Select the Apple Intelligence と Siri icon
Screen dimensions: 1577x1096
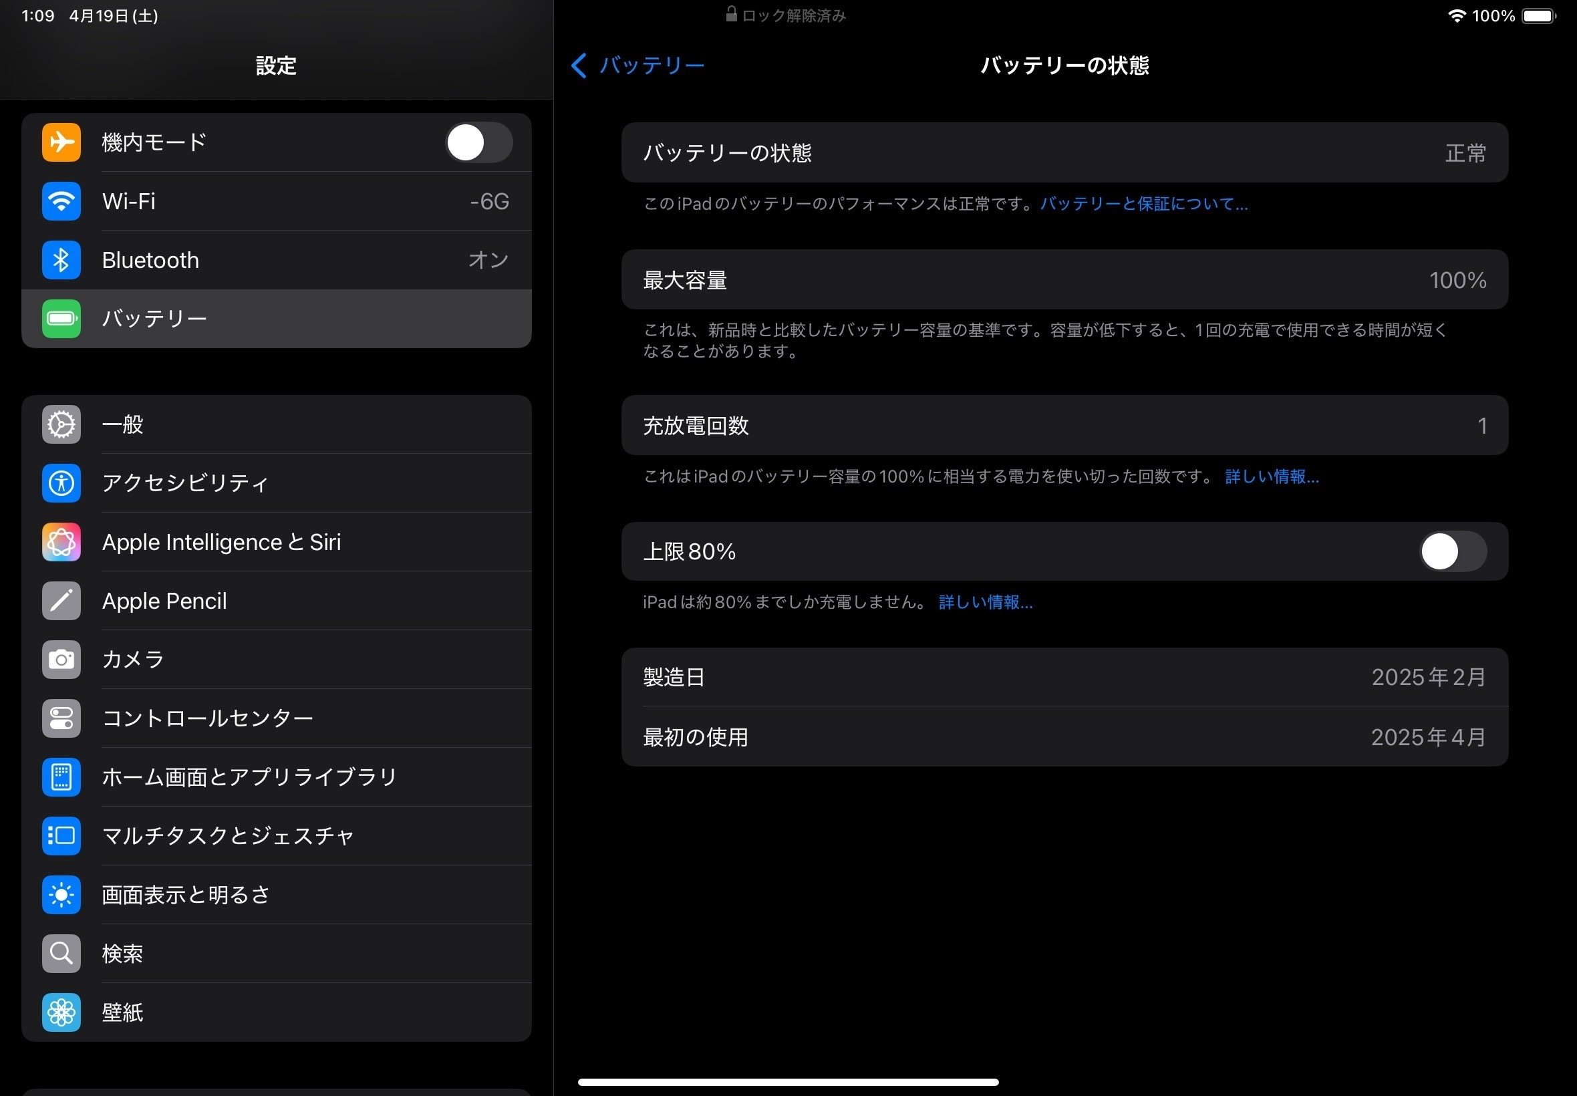(x=61, y=542)
